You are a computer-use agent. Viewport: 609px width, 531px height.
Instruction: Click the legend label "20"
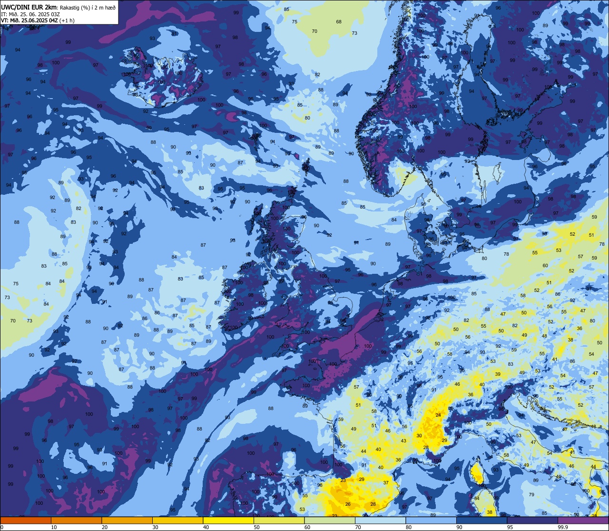105,527
